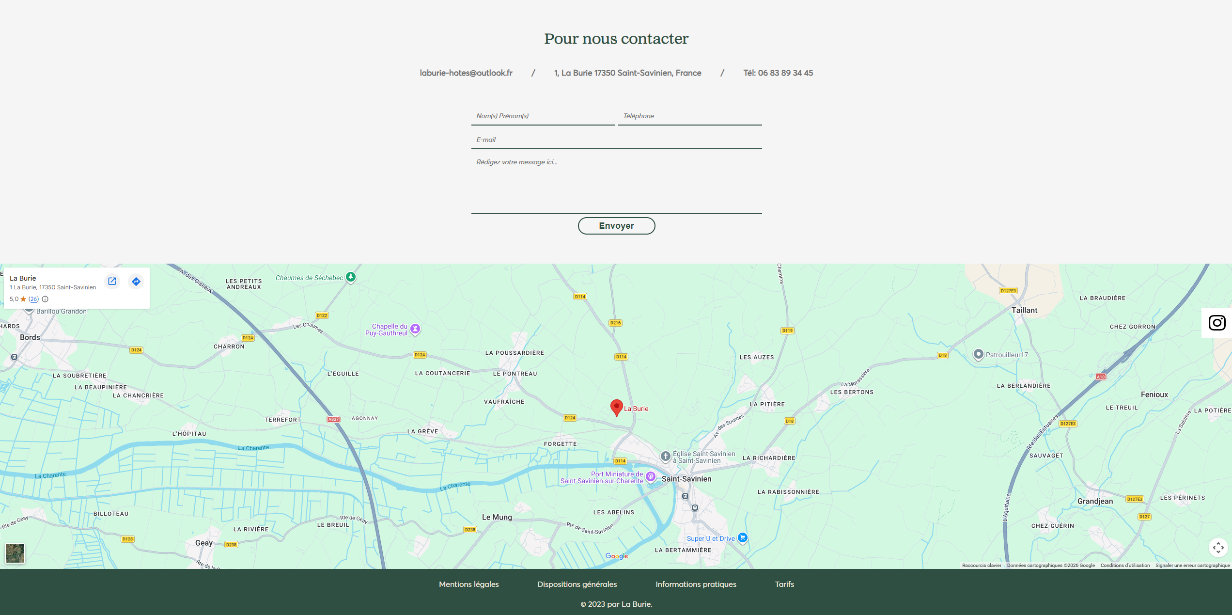Open the Instagram icon link
This screenshot has width=1232, height=615.
[1216, 323]
